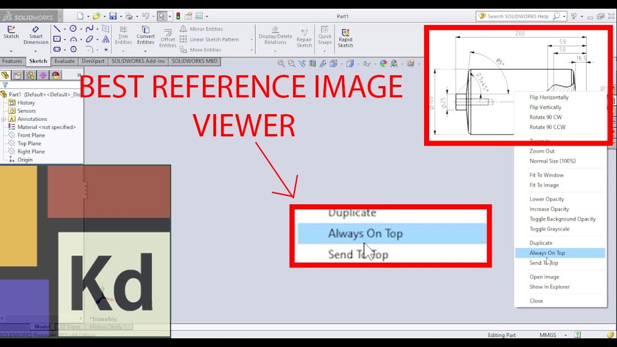Select the Polygon sketch tool
The image size is (617, 347).
point(73,49)
